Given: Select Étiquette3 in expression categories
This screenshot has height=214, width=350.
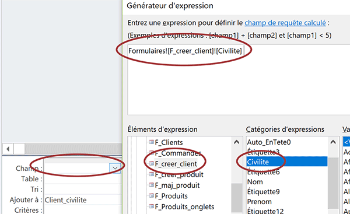Looking at the screenshot, I should pos(263,152).
